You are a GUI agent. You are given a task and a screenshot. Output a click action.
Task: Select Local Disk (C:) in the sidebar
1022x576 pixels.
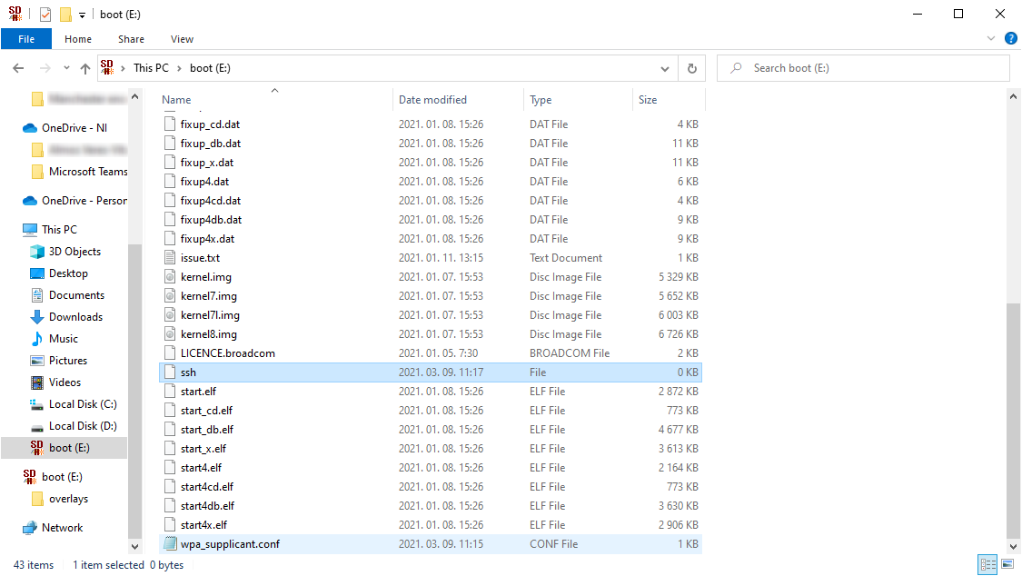(83, 404)
